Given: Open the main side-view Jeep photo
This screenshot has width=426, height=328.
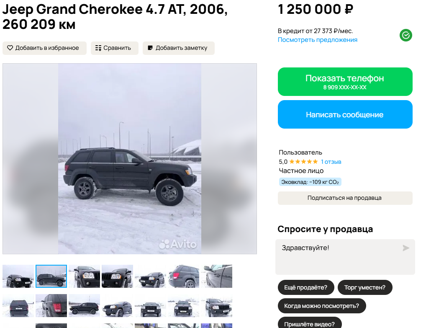Looking at the screenshot, I should pyautogui.click(x=130, y=159).
